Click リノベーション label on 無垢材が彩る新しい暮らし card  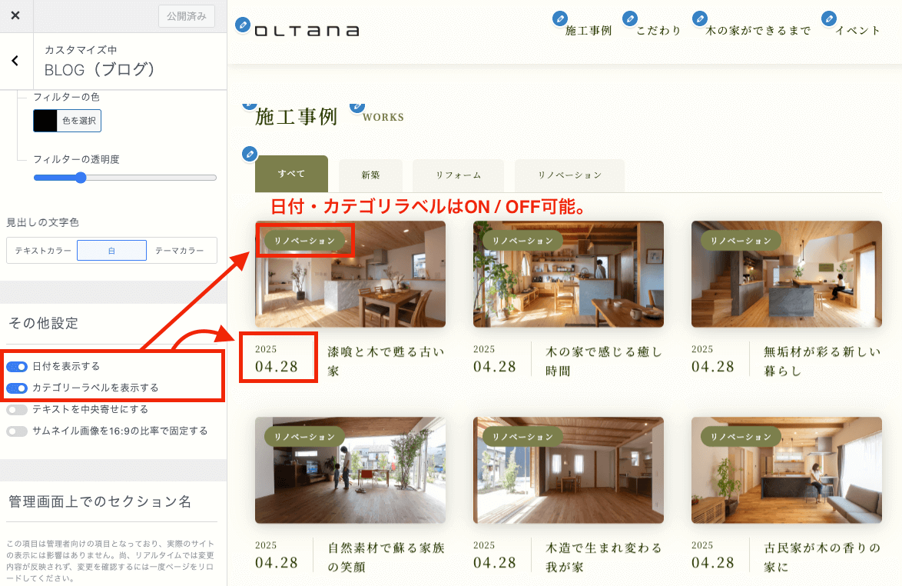741,241
